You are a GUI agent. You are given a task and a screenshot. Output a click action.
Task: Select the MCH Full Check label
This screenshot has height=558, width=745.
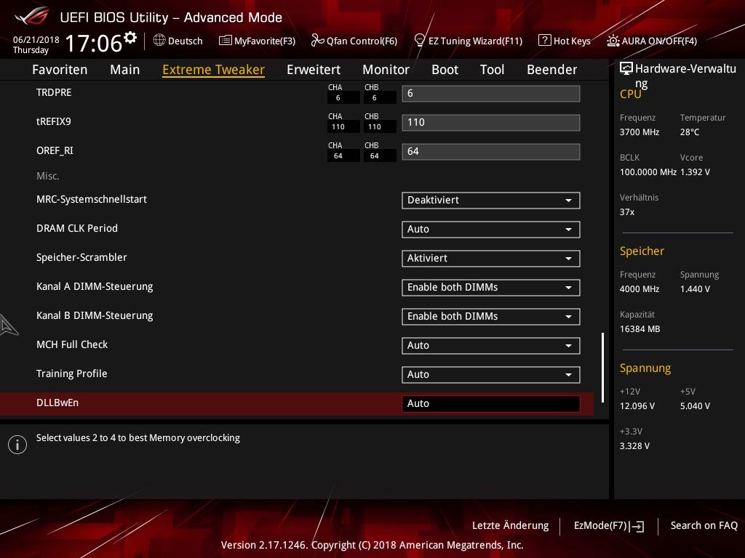(72, 344)
